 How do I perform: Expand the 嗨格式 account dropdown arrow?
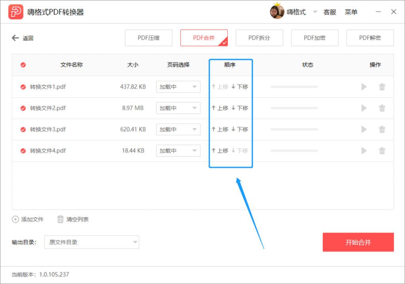[x=315, y=12]
